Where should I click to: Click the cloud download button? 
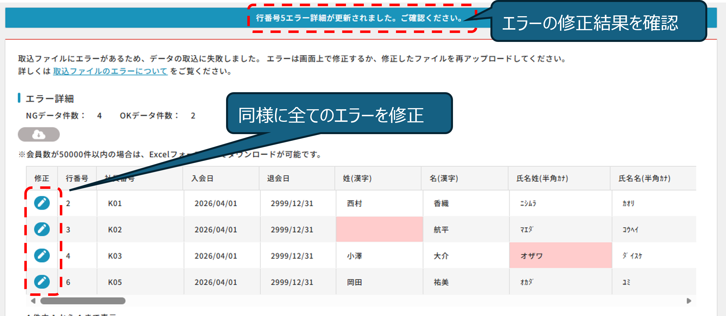[x=39, y=134]
